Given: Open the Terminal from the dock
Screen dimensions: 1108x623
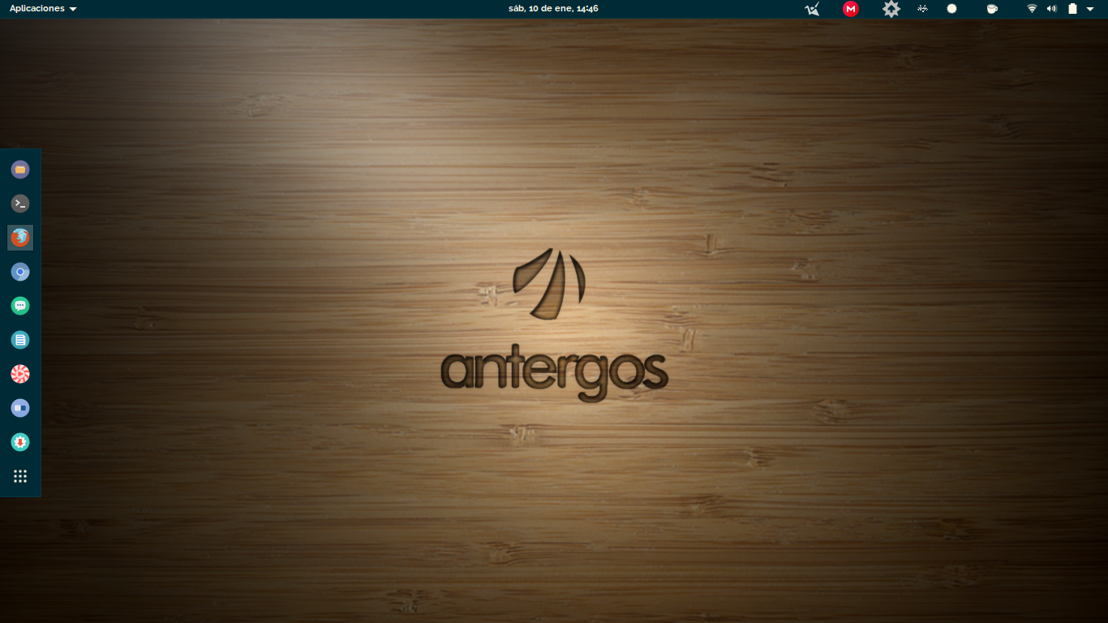Looking at the screenshot, I should [x=20, y=204].
